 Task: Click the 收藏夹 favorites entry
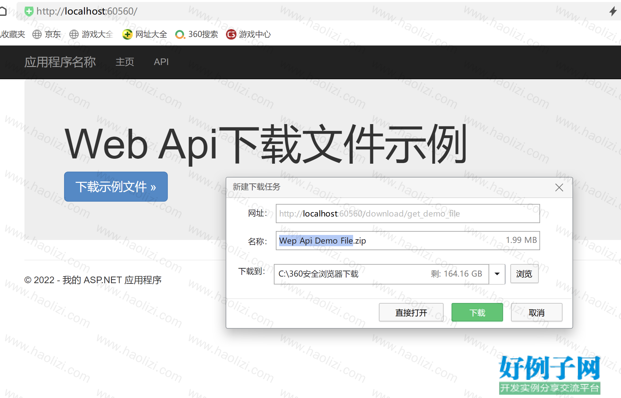(x=13, y=34)
